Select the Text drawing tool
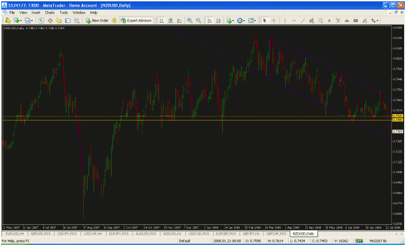 pyautogui.click(x=329, y=21)
